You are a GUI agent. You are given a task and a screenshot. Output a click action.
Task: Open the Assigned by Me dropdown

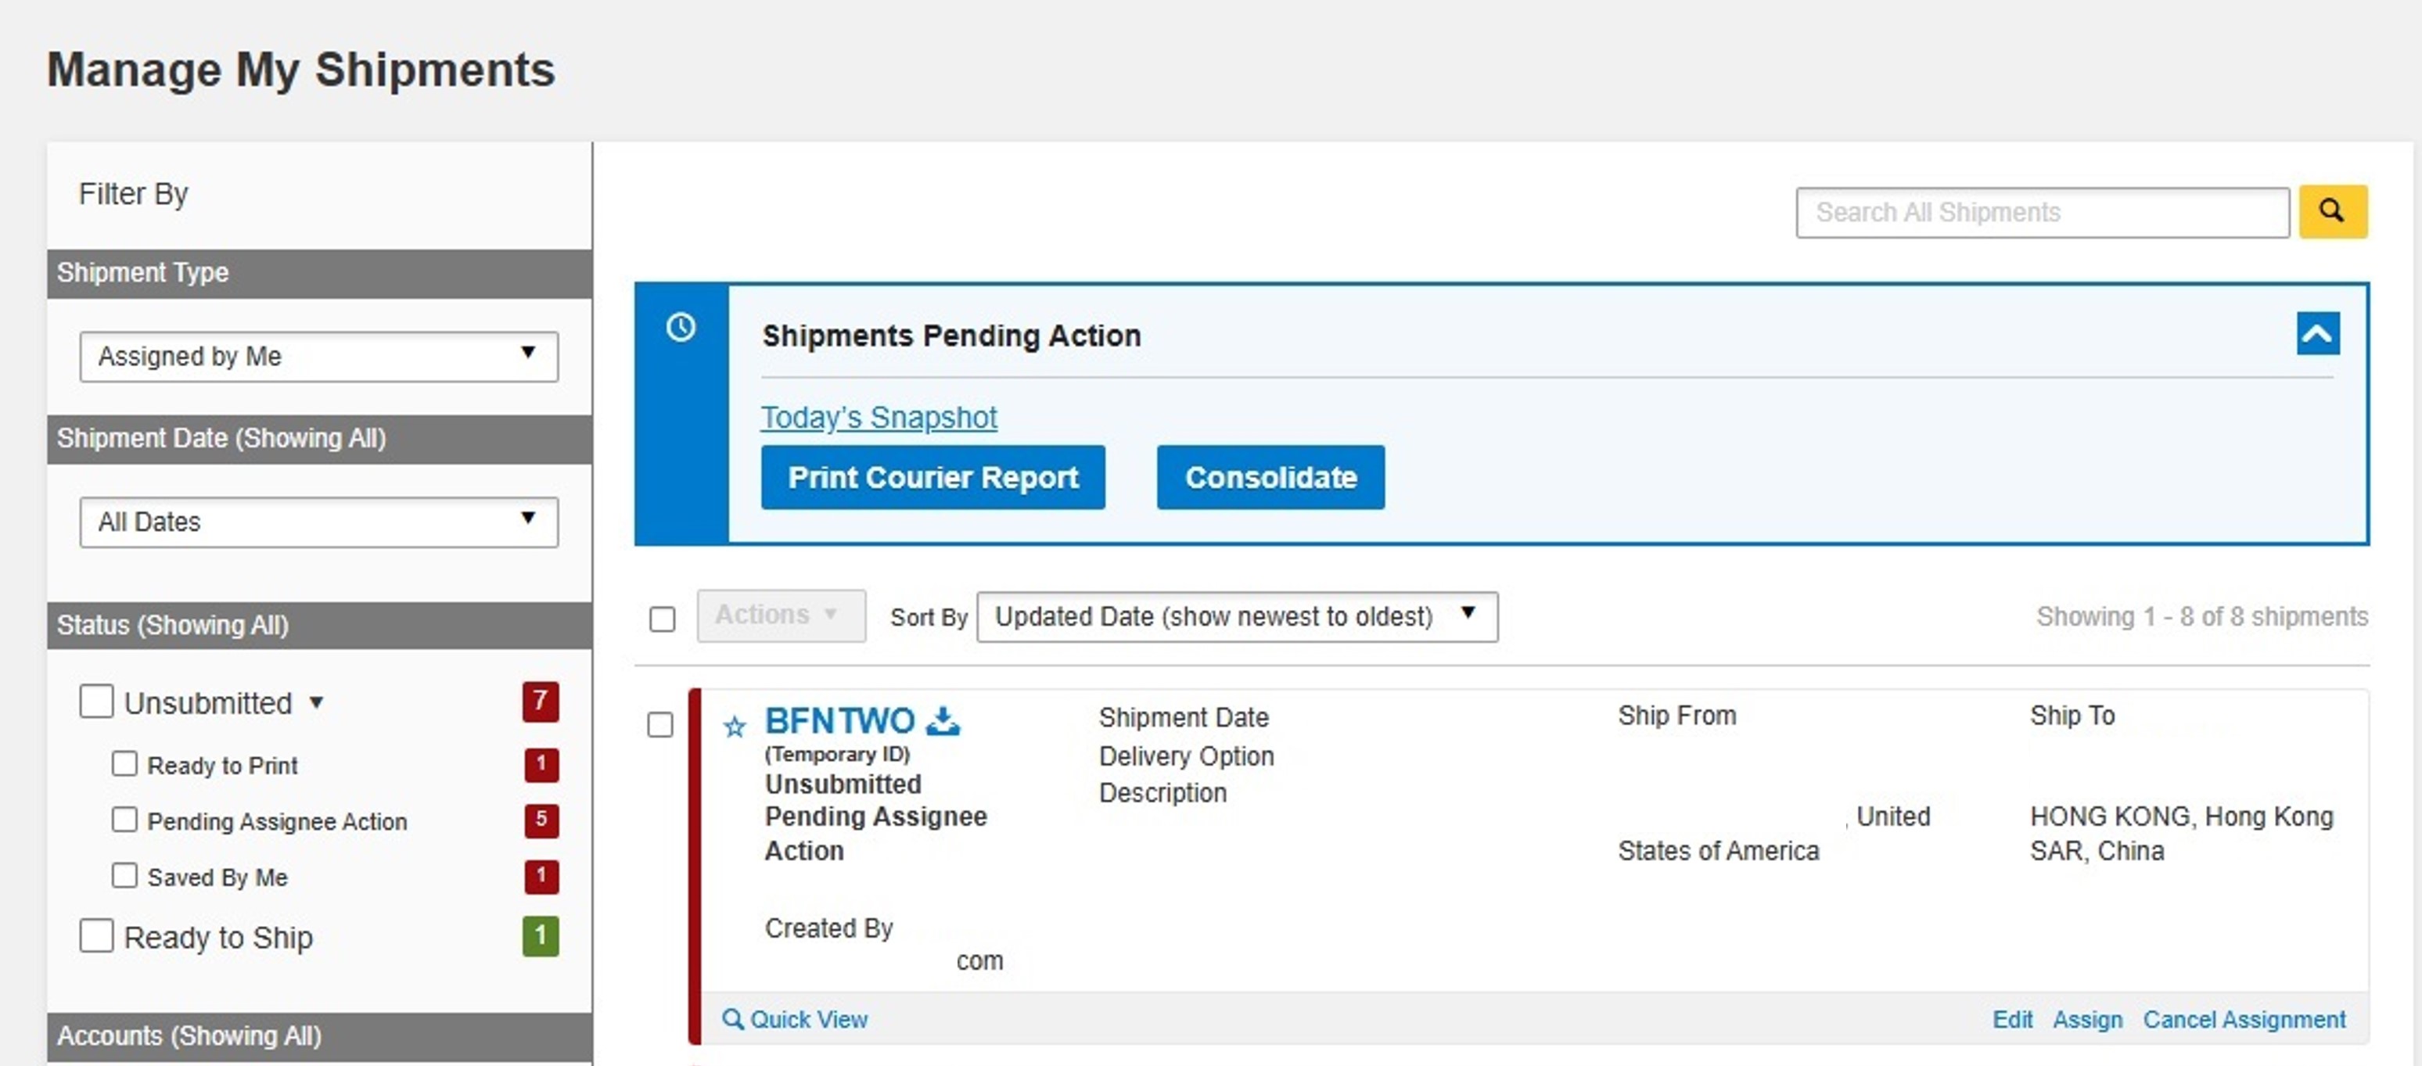[318, 357]
